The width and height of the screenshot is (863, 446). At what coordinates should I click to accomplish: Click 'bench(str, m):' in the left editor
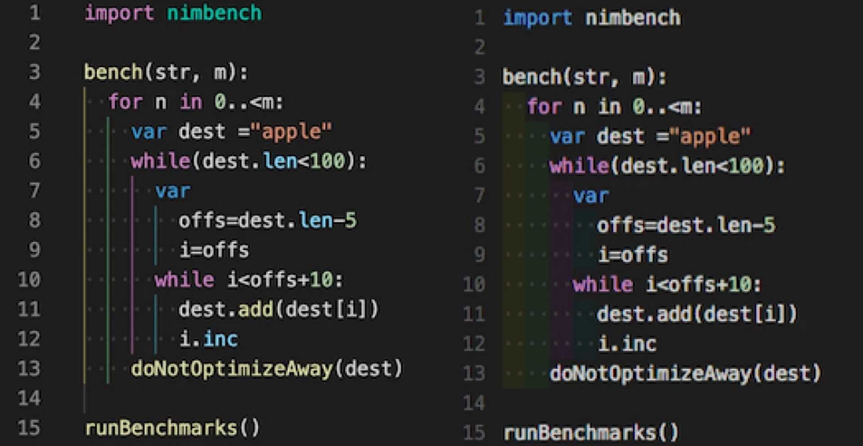click(166, 72)
